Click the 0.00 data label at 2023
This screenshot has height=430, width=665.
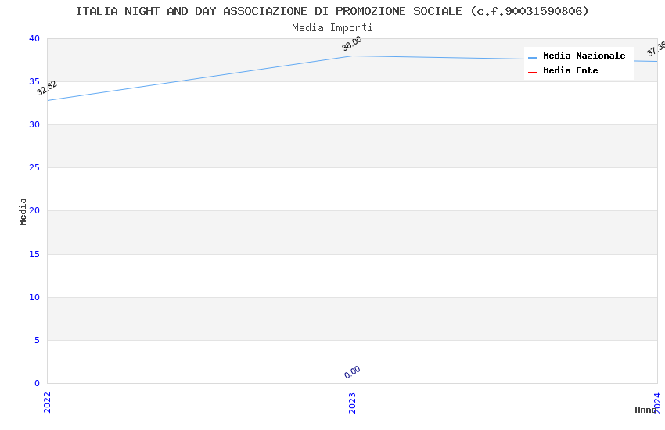point(352,372)
